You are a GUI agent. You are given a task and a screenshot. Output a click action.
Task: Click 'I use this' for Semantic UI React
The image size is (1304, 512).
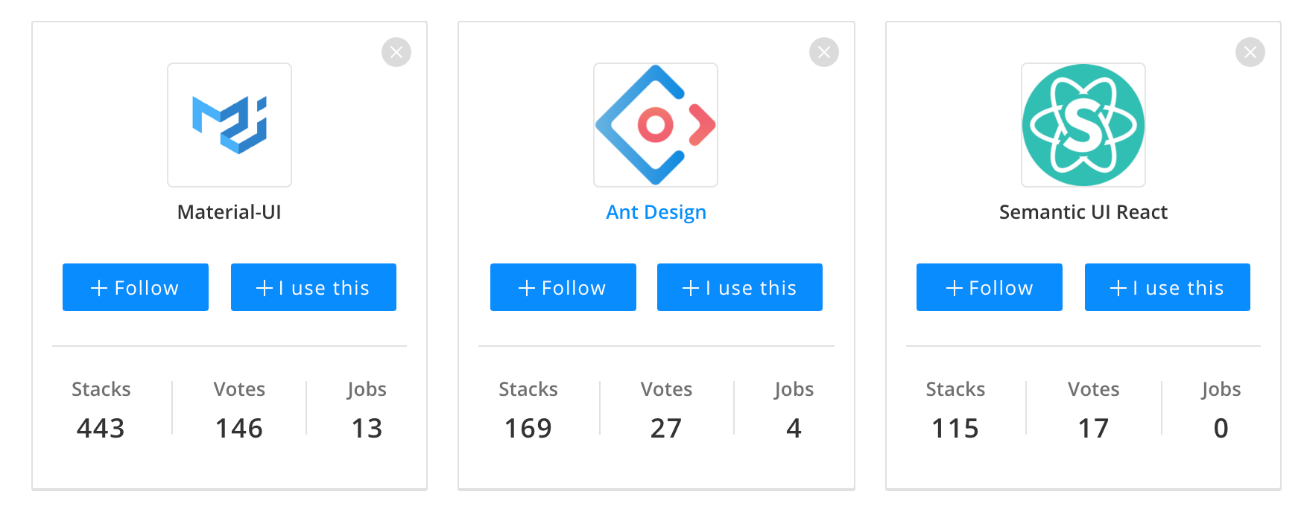point(1167,287)
